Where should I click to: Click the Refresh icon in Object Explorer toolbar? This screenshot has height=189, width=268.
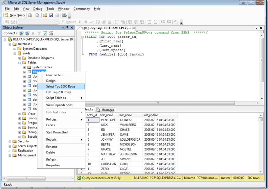click(45, 33)
